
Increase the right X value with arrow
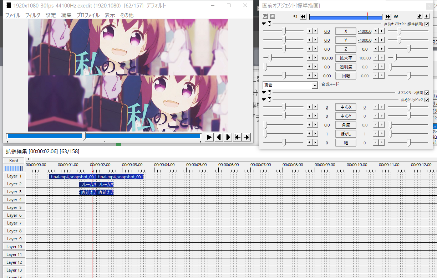pos(382,31)
